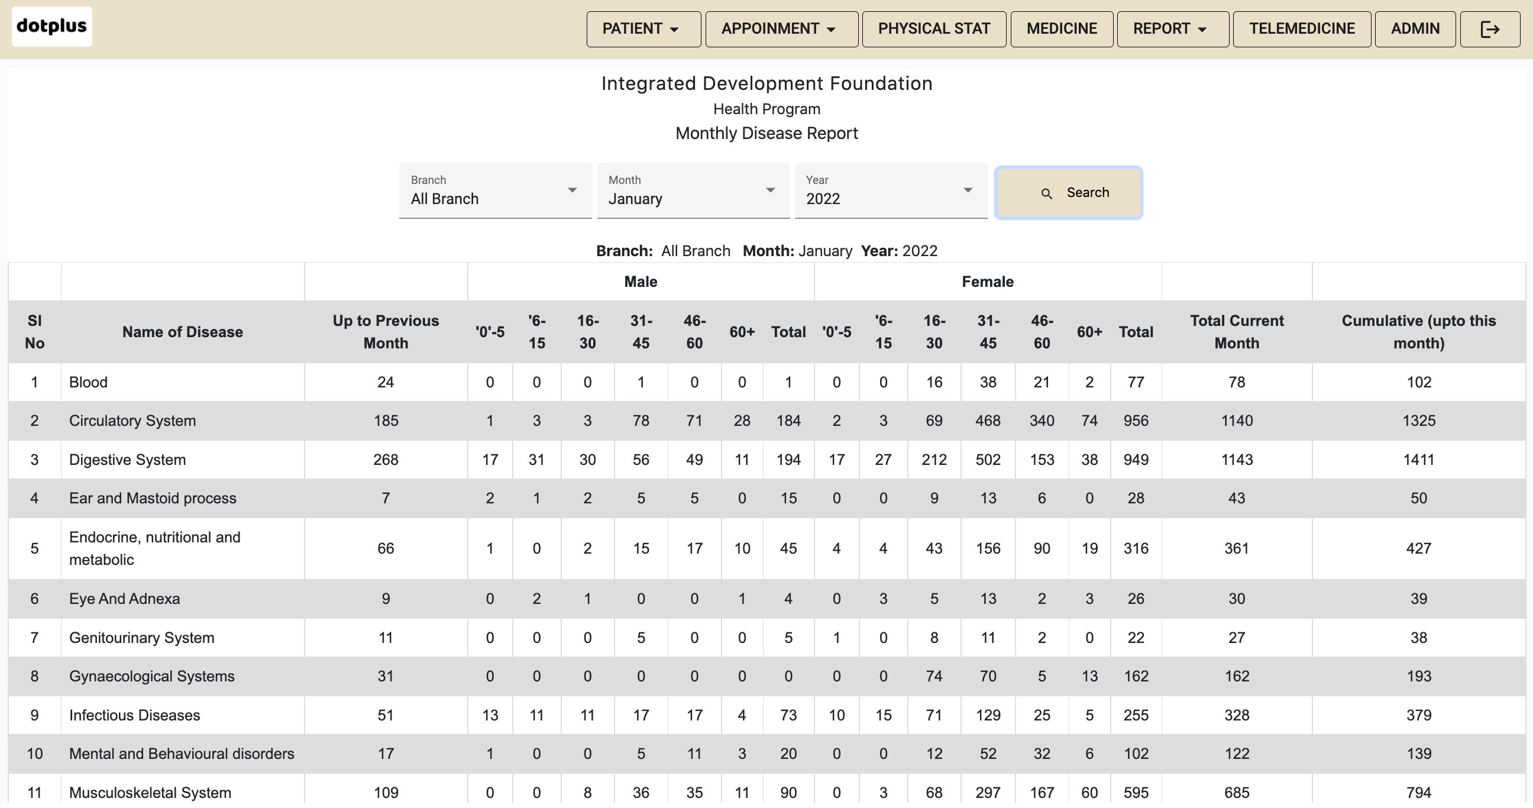Viewport: 1533px width, 808px height.
Task: Open the ADMIN section
Action: click(x=1415, y=29)
